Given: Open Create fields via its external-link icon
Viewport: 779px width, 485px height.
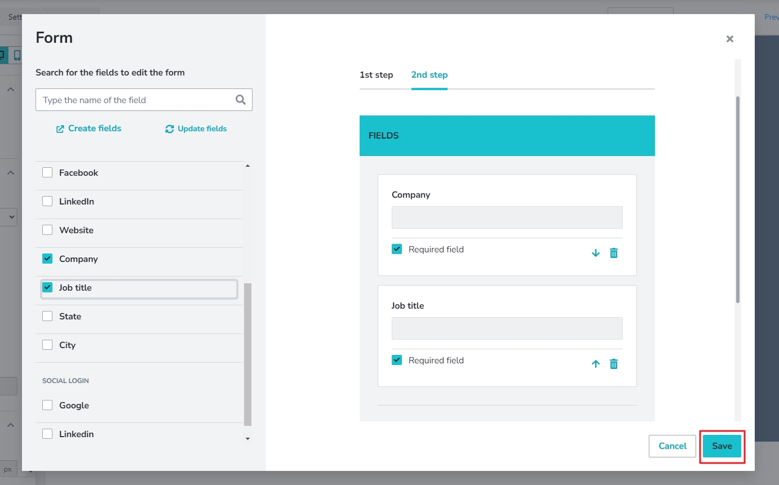Looking at the screenshot, I should point(60,128).
